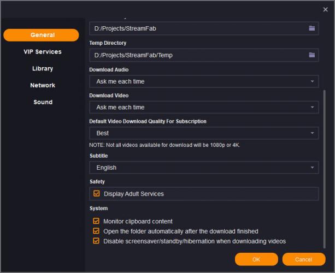Click folder icon next to Temp Directory
335x273 pixels.
click(312, 55)
